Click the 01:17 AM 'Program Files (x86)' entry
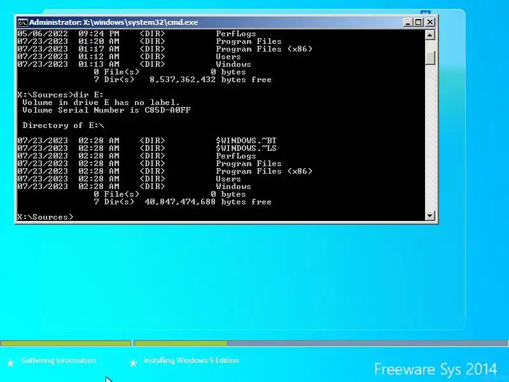 [x=165, y=49]
